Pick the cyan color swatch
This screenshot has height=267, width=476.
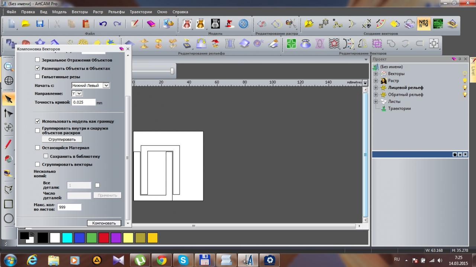click(67, 238)
